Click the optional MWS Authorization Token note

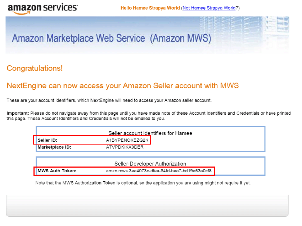tap(143, 183)
